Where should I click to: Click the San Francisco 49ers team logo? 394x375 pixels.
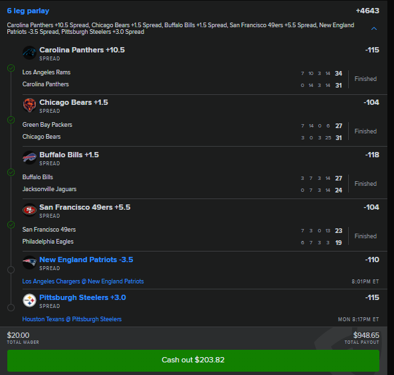pos(29,210)
